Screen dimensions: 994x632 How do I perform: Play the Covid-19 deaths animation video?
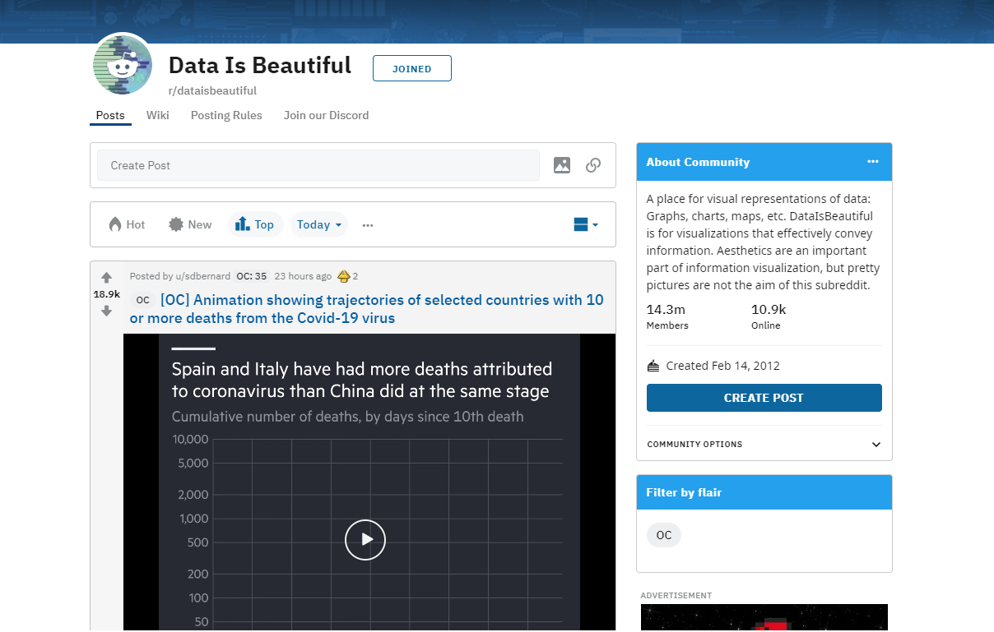point(365,539)
